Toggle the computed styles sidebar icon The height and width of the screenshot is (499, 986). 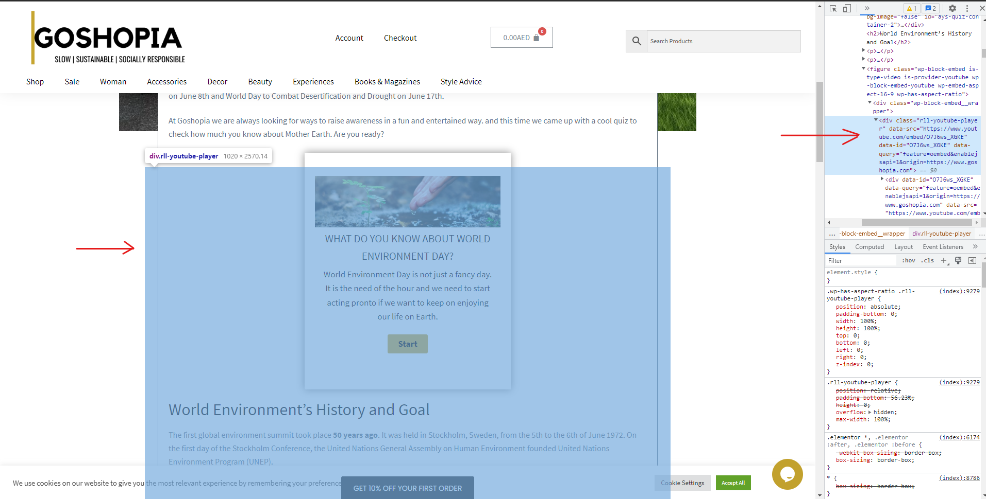point(972,261)
